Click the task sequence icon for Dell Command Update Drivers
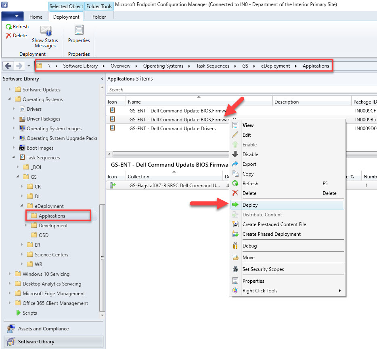 [x=113, y=128]
